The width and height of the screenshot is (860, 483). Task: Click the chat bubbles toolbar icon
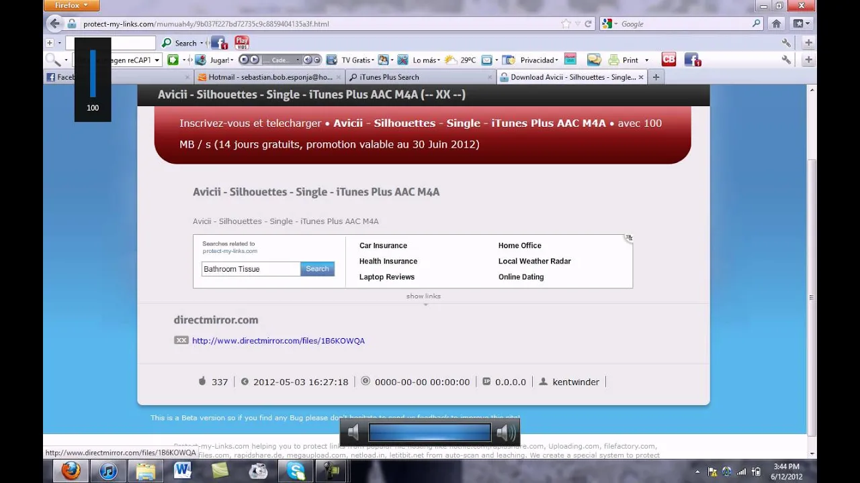pyautogui.click(x=593, y=60)
